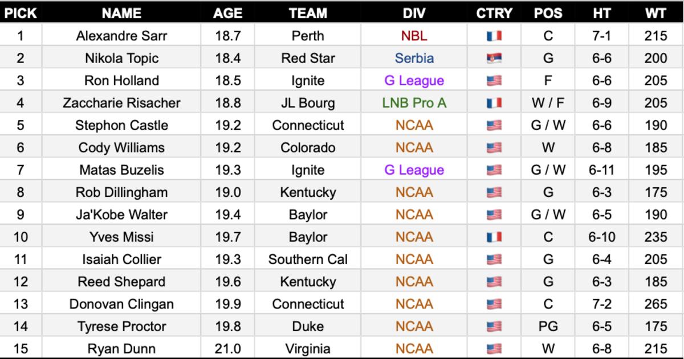
Task: Select the Reed Shepard name cell
Action: pyautogui.click(x=121, y=282)
